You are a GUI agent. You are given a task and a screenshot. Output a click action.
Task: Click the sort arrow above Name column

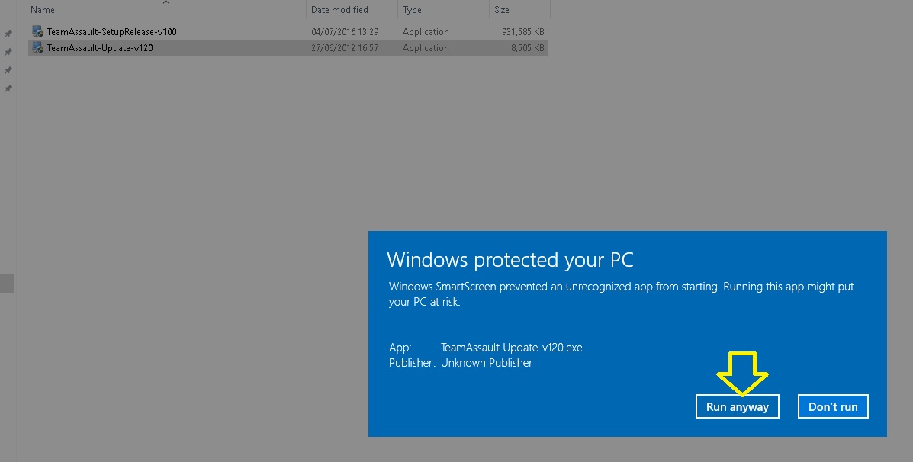166,2
